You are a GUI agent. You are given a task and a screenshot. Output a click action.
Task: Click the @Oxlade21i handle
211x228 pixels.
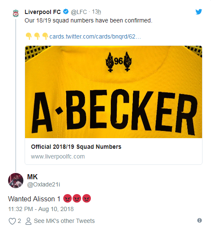click(x=44, y=184)
